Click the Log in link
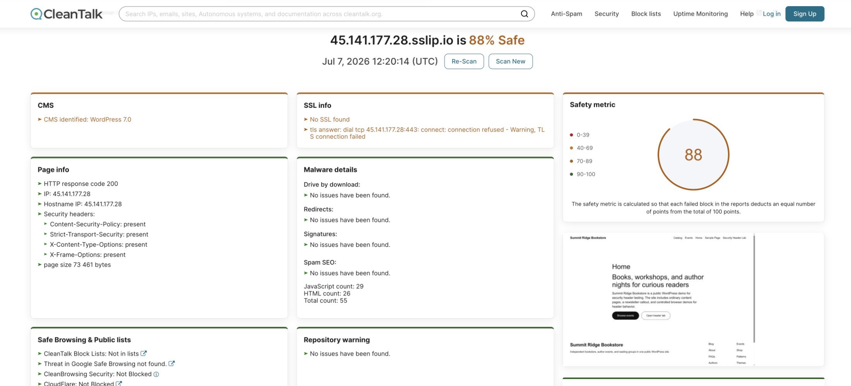The height and width of the screenshot is (386, 851). point(772,14)
